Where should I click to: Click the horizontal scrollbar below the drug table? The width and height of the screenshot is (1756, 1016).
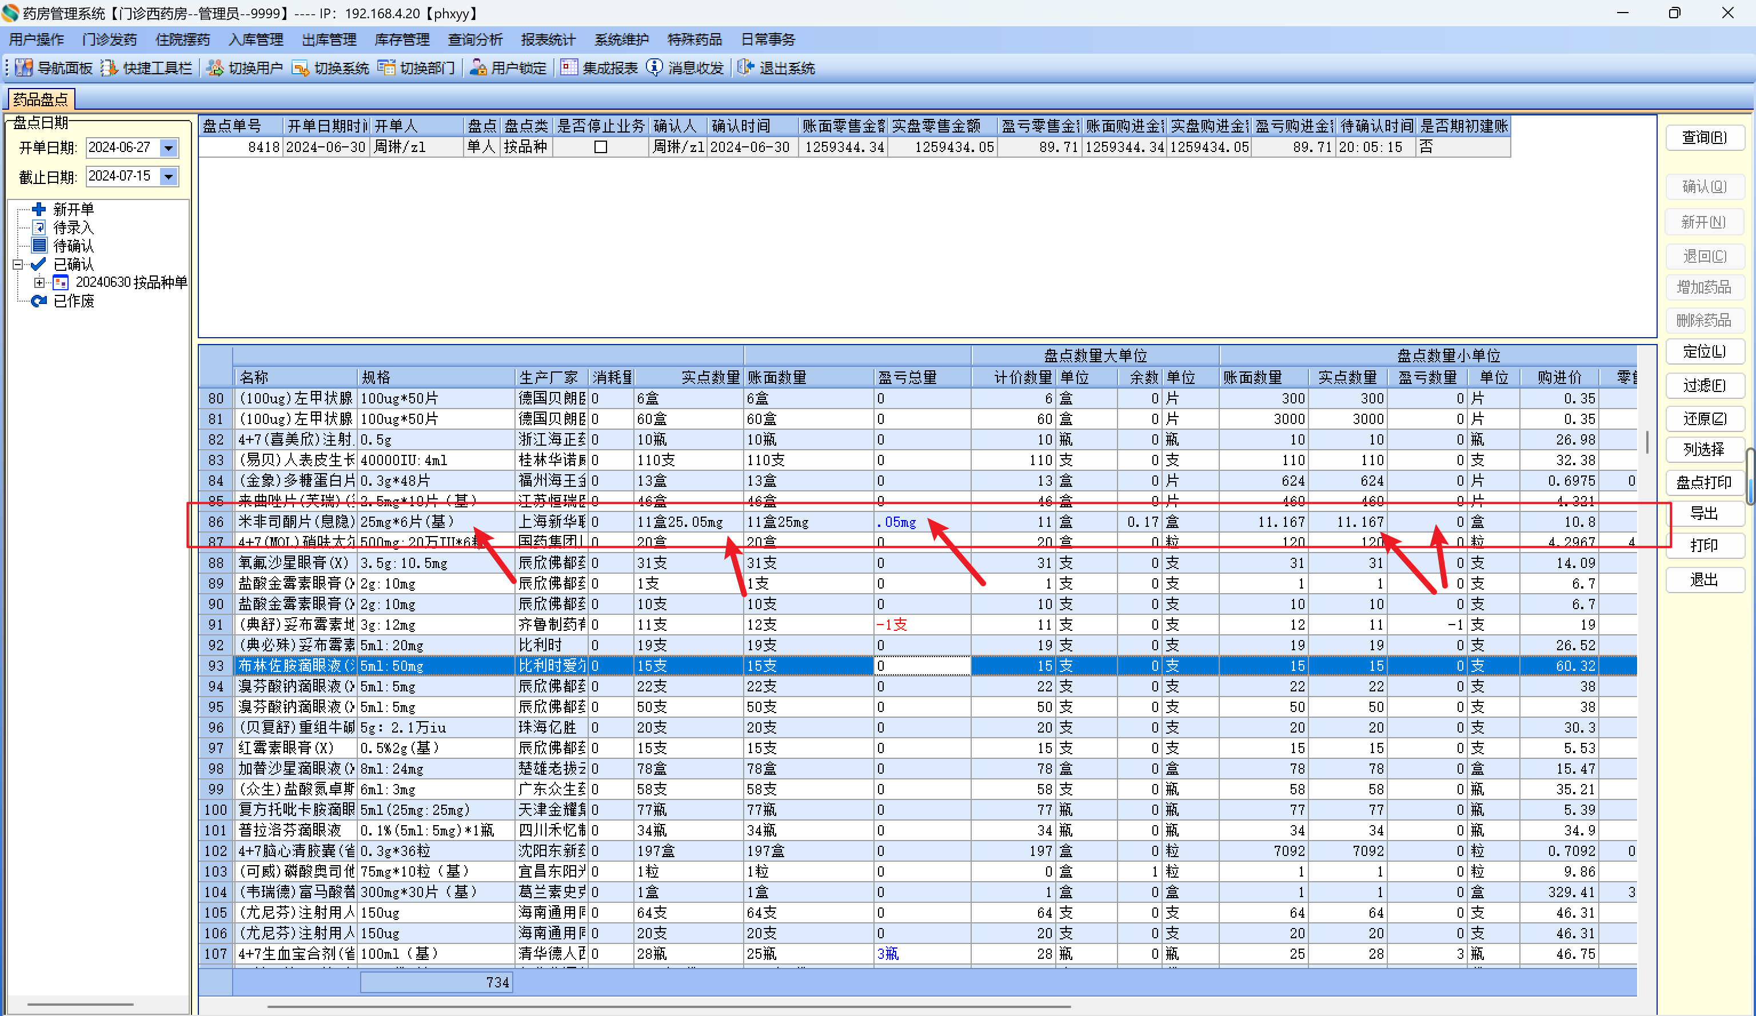(x=669, y=1006)
